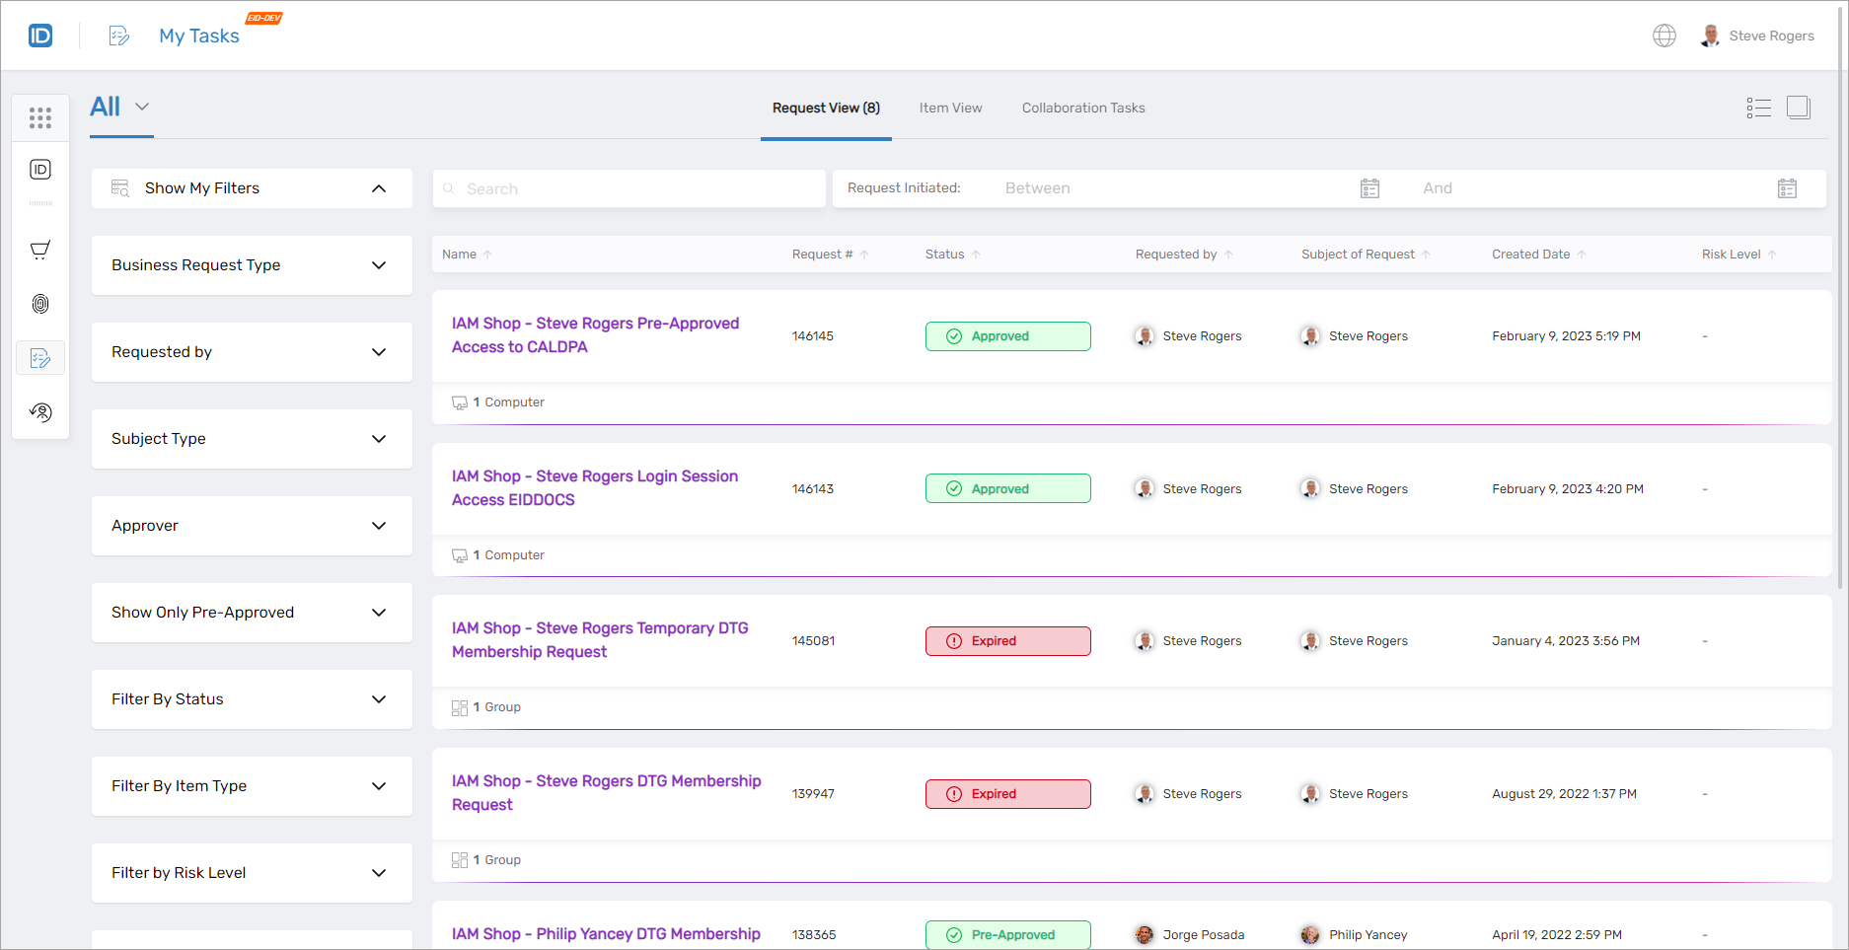
Task: Select the ID badge identity icon in sidebar
Action: 40,169
